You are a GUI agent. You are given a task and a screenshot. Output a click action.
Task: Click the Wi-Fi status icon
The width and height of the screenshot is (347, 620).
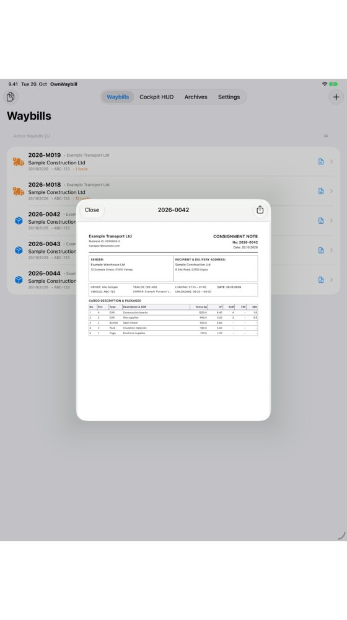pyautogui.click(x=325, y=84)
